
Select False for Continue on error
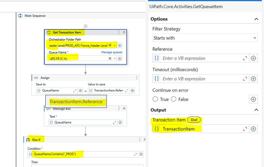174,99
